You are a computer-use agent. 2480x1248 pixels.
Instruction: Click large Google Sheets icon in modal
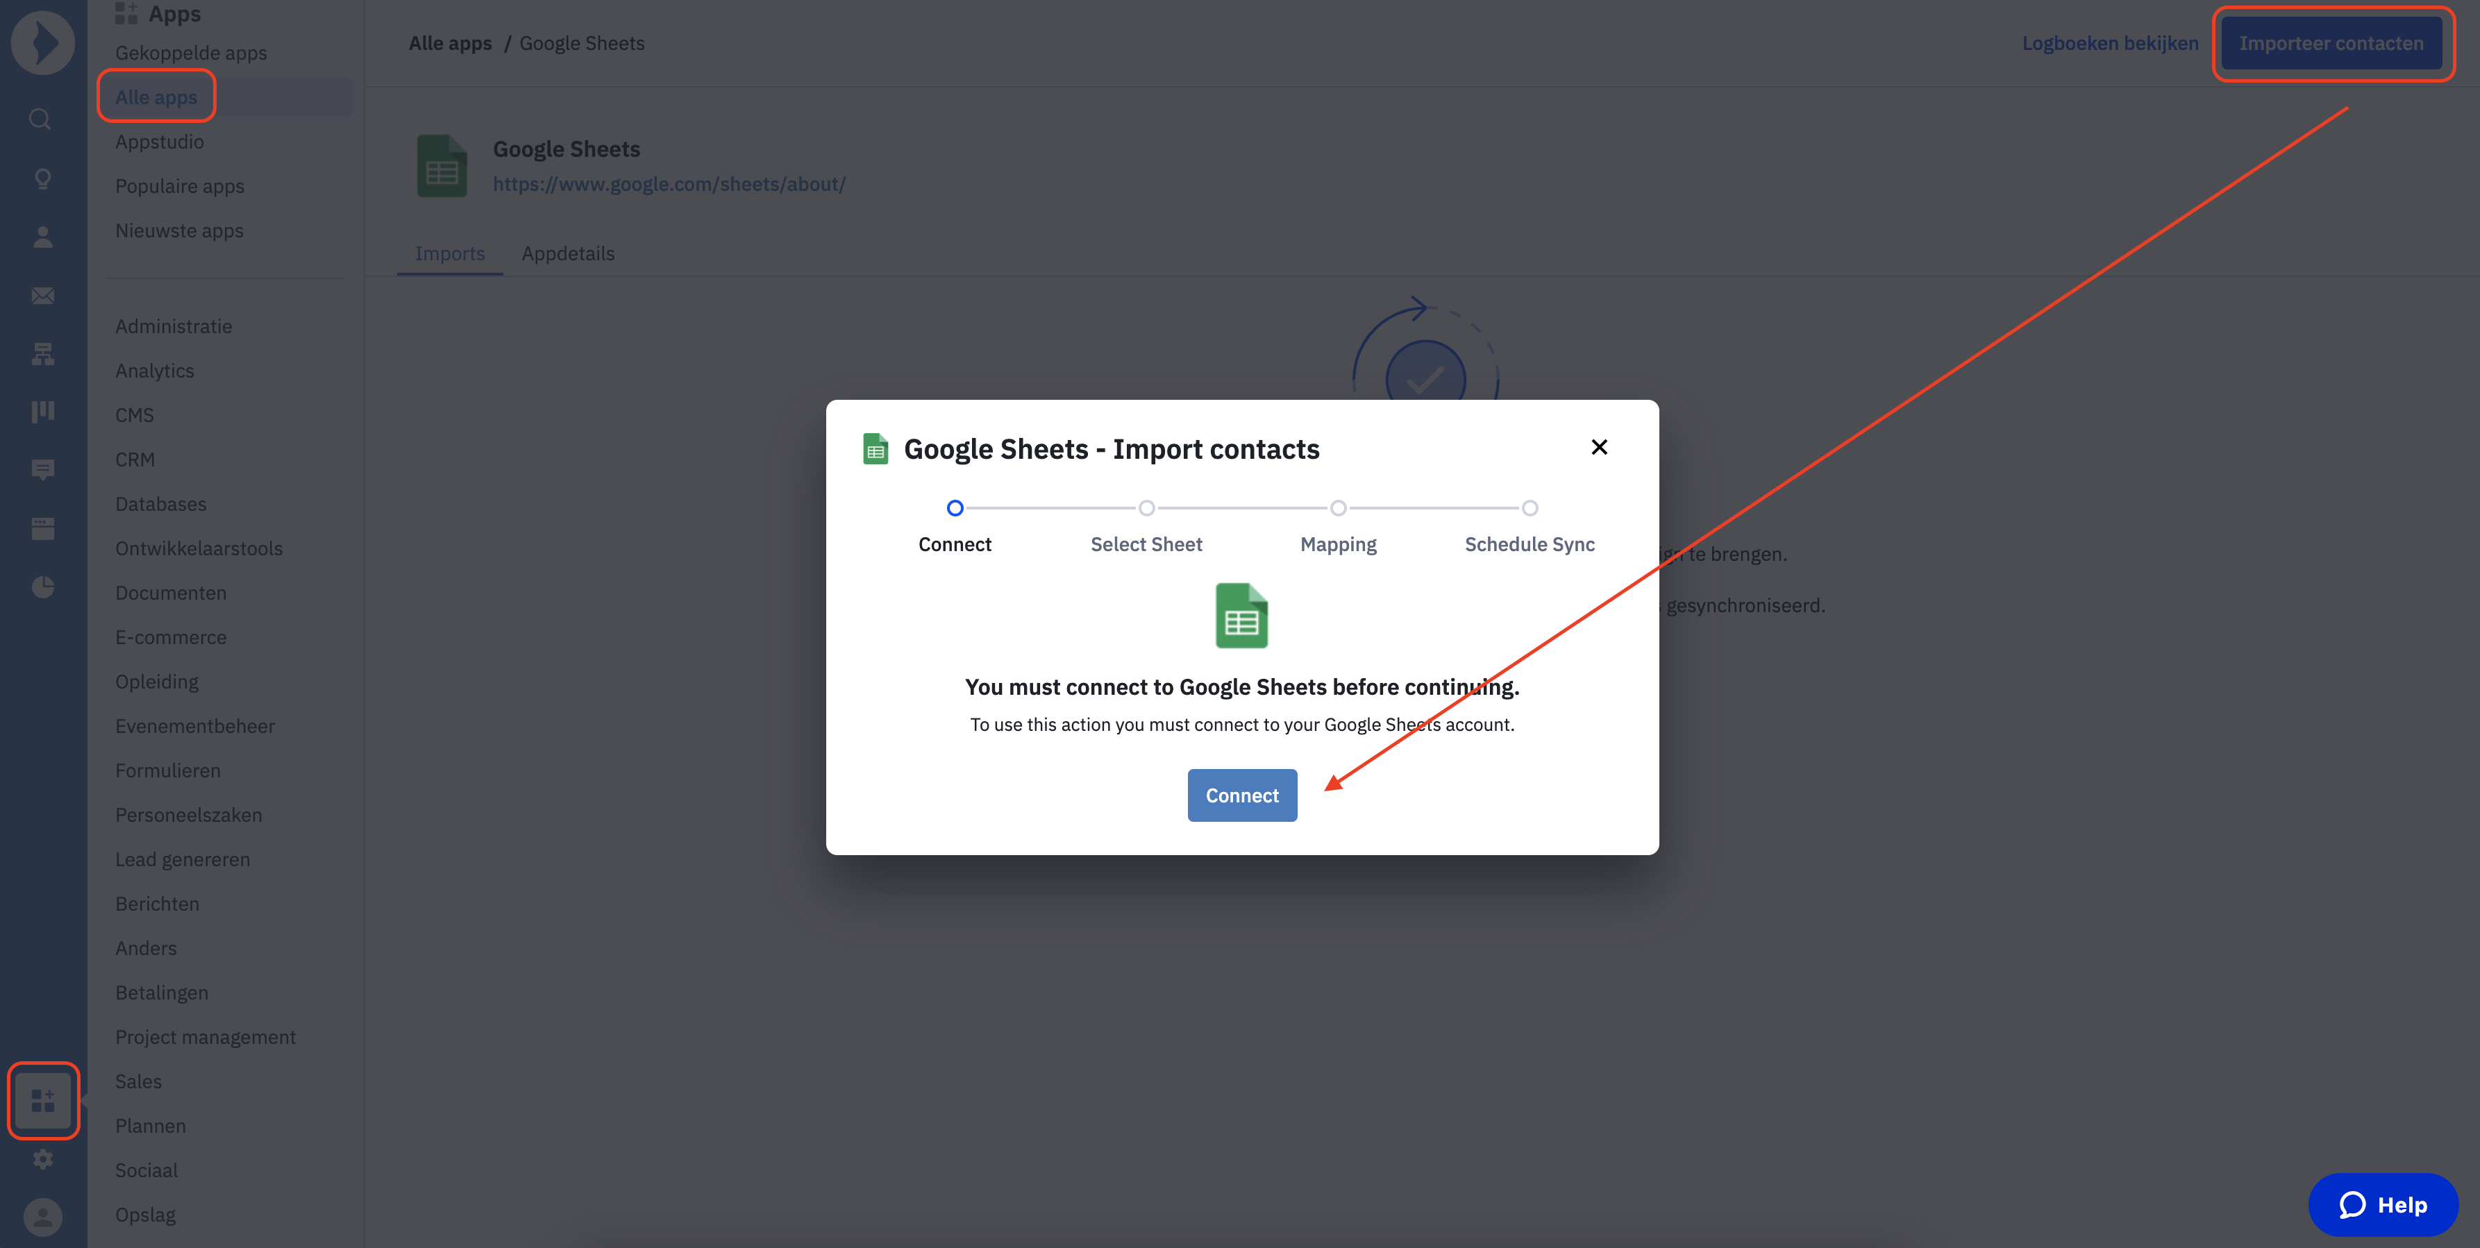pyautogui.click(x=1242, y=616)
